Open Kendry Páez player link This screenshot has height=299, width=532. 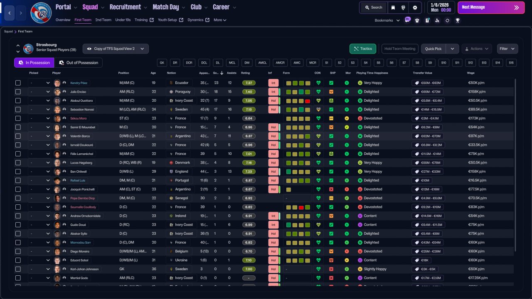[x=79, y=83]
